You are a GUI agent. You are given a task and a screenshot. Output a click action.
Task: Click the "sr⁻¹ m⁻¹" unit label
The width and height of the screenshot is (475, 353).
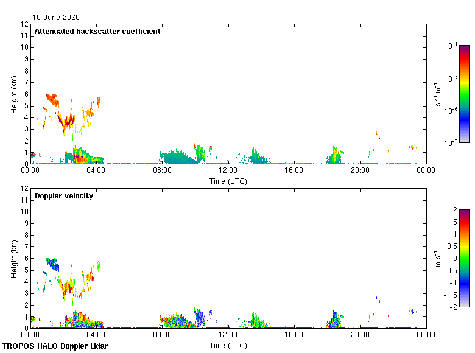coord(438,94)
